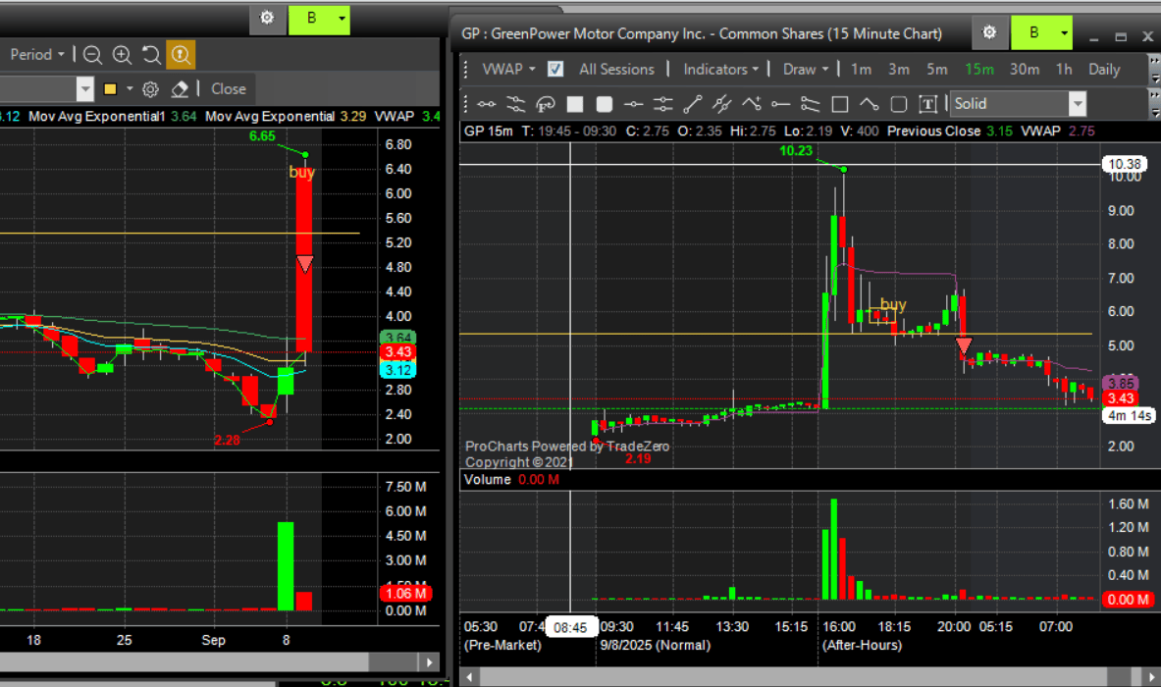Image resolution: width=1161 pixels, height=687 pixels.
Task: Select the horizontal ray drawing tool
Action: [780, 104]
